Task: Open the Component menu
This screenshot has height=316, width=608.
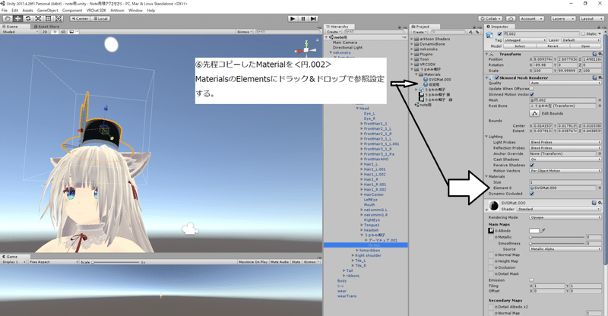Action: (x=72, y=11)
